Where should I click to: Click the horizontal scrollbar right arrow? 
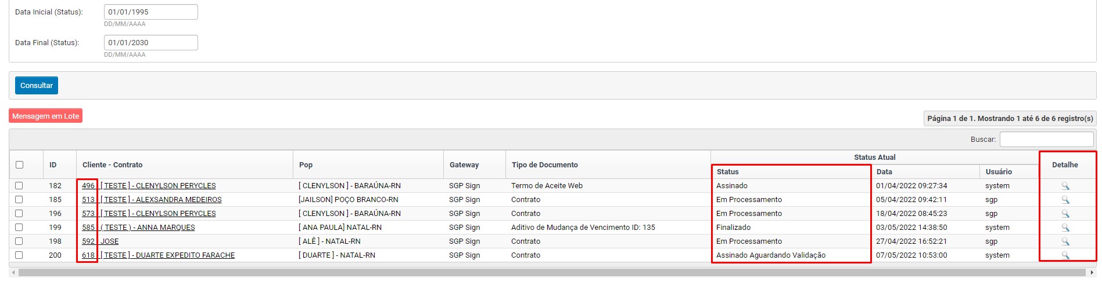pos(1092,272)
